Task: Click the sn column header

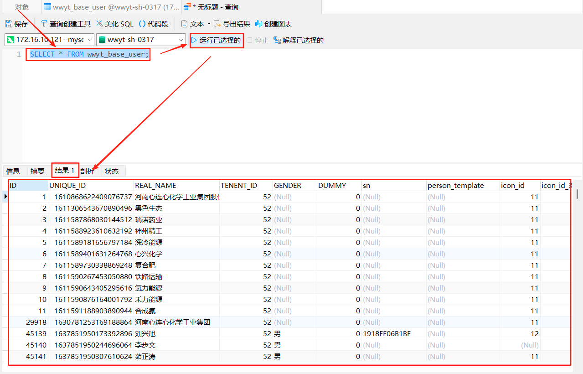Action: (x=394, y=186)
